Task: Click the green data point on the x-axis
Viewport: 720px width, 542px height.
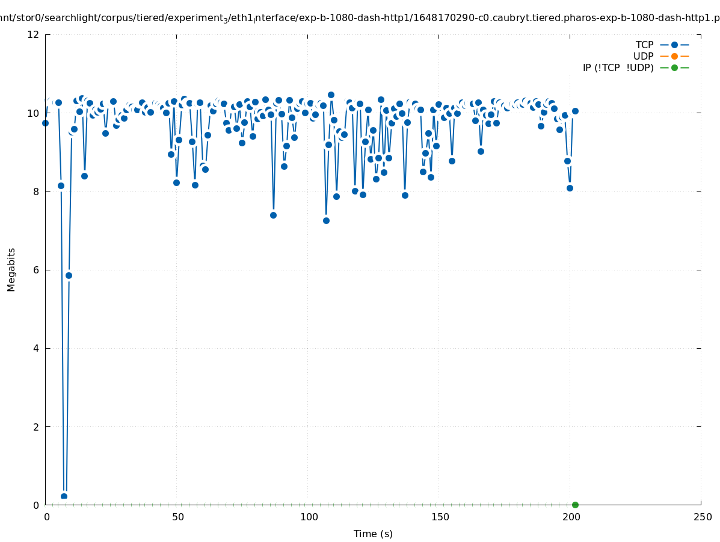Action: 575,505
